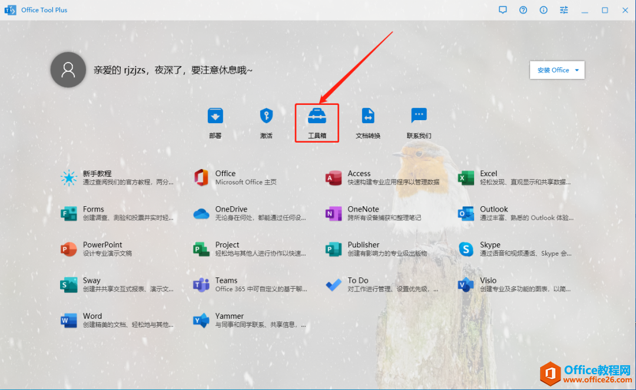This screenshot has height=390, width=636.
Task: Launch the Teams app icon
Action: tap(201, 285)
